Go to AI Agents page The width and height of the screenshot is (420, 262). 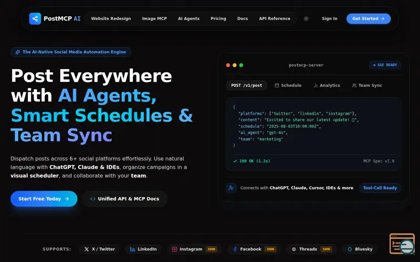(189, 19)
